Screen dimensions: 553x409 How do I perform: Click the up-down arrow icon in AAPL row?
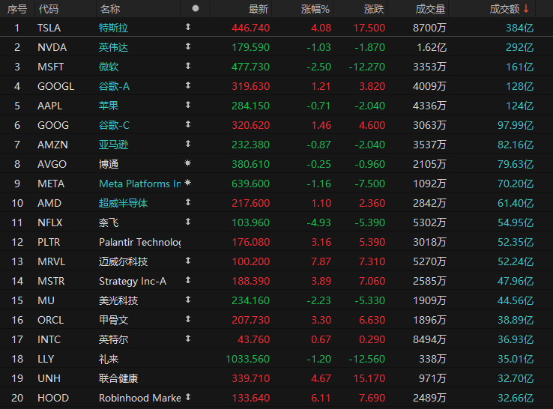click(x=188, y=105)
